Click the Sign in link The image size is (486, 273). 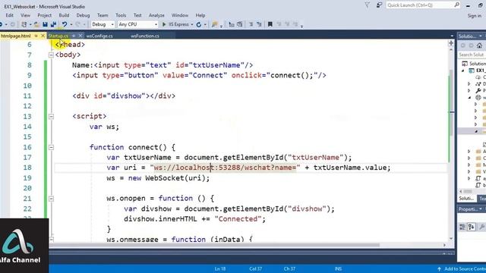(x=474, y=15)
